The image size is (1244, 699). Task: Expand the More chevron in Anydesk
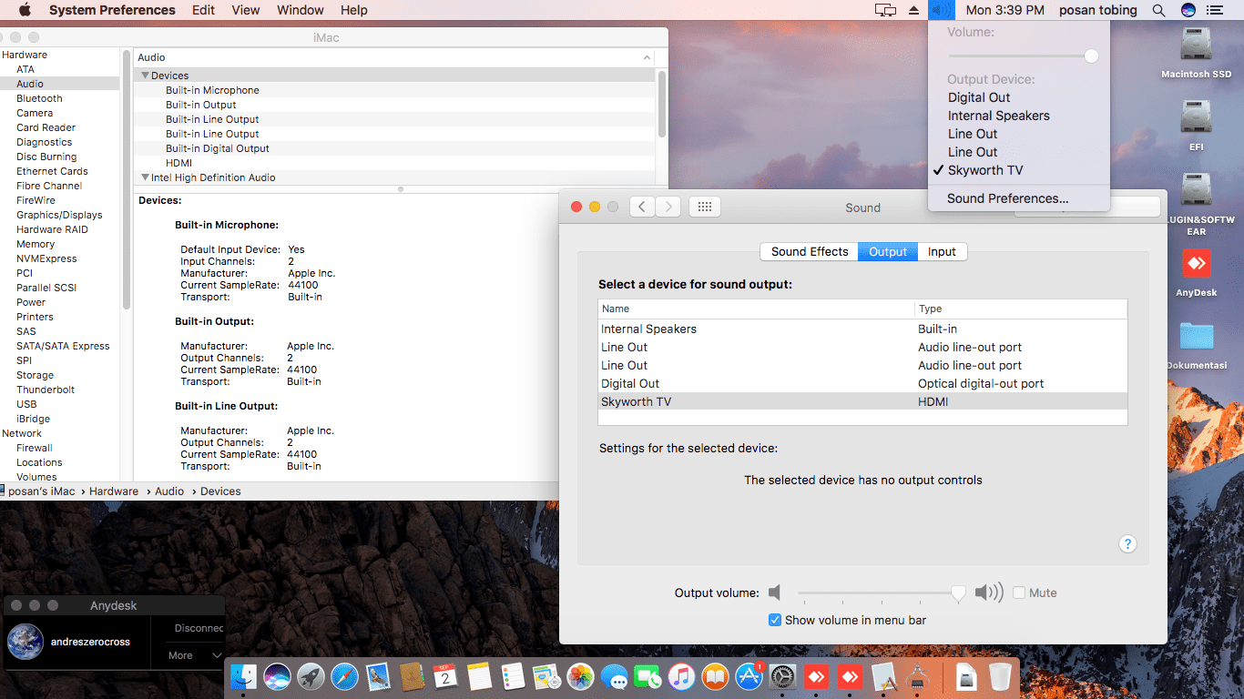[x=217, y=655]
